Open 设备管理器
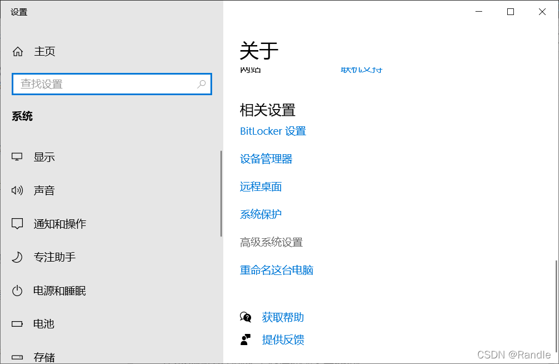Image resolution: width=559 pixels, height=364 pixels. 266,159
